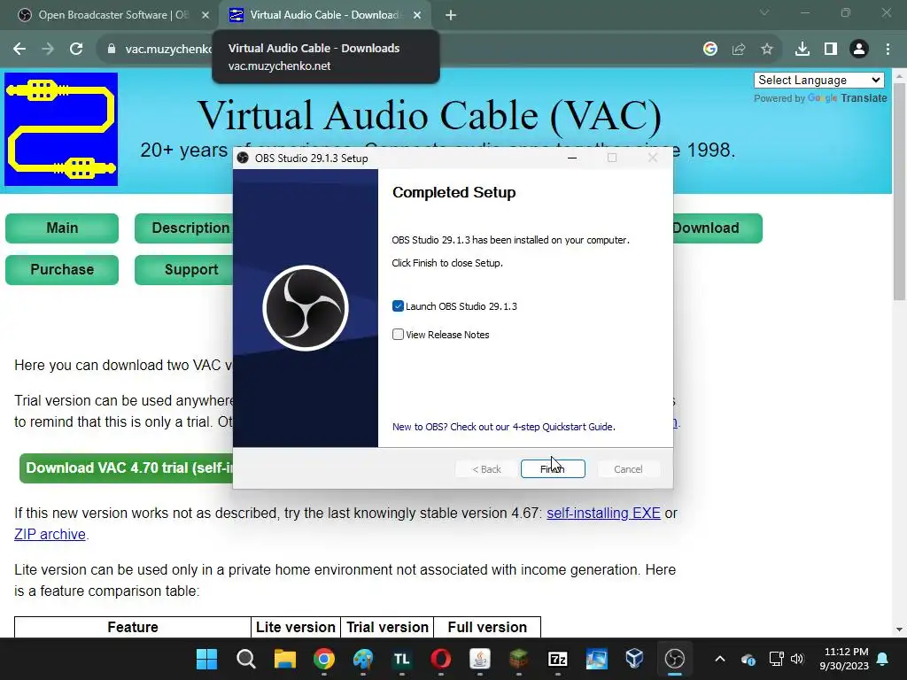Viewport: 907px width, 680px height.
Task: Toggle Chrome side panel
Action: [831, 50]
